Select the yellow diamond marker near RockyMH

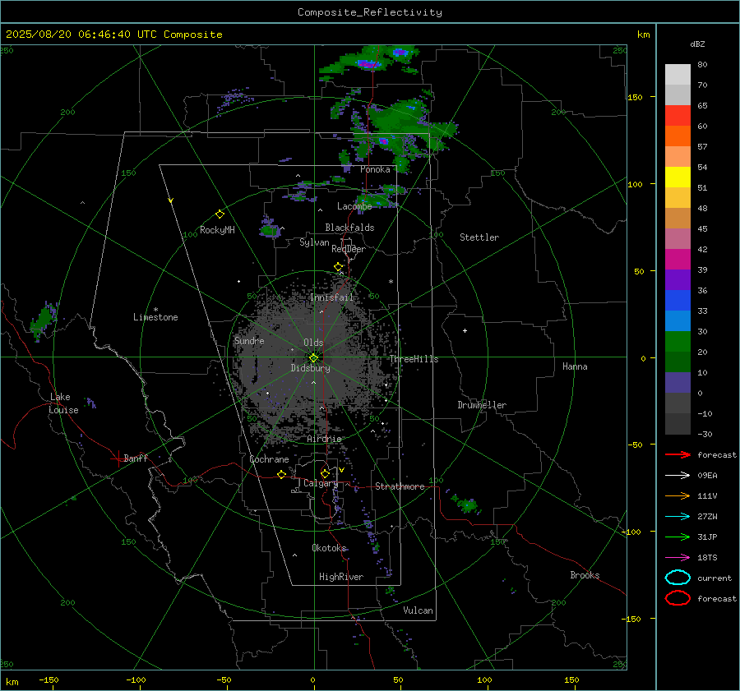click(220, 214)
